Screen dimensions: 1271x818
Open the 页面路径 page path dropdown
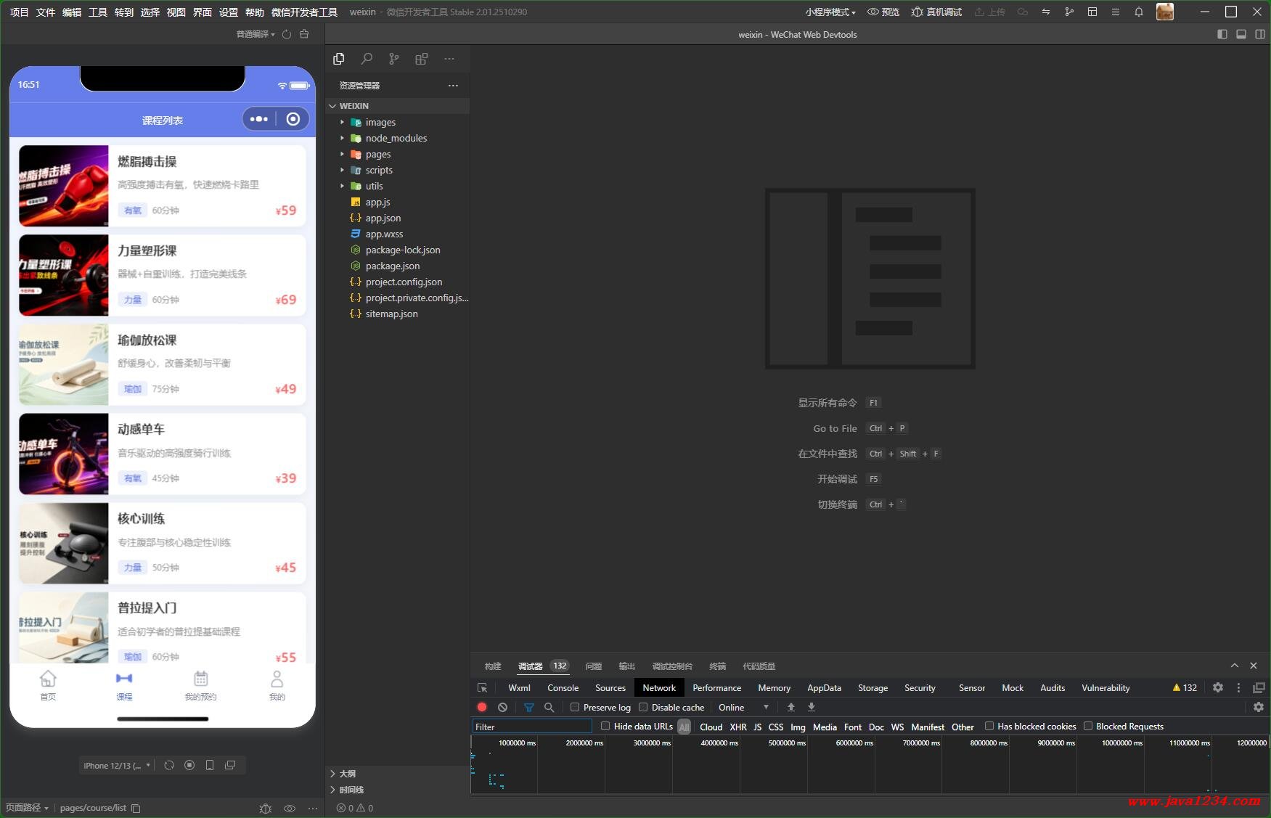coord(28,808)
